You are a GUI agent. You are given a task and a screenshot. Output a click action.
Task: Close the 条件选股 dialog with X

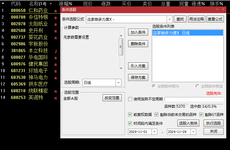point(223,9)
